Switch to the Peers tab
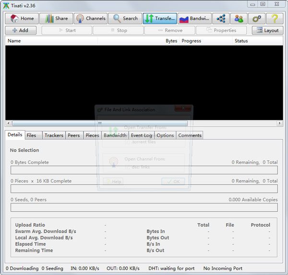The image size is (288, 275). [74, 135]
